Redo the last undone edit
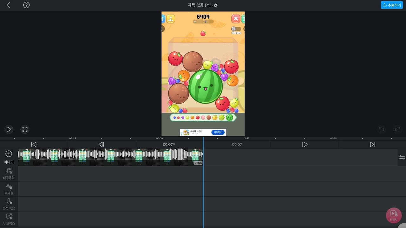 (397, 129)
